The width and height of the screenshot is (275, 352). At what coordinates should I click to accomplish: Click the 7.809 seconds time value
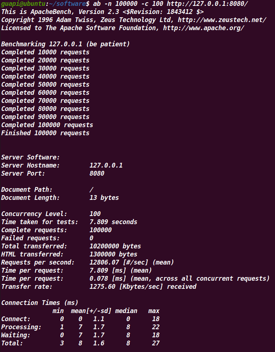pyautogui.click(x=113, y=222)
